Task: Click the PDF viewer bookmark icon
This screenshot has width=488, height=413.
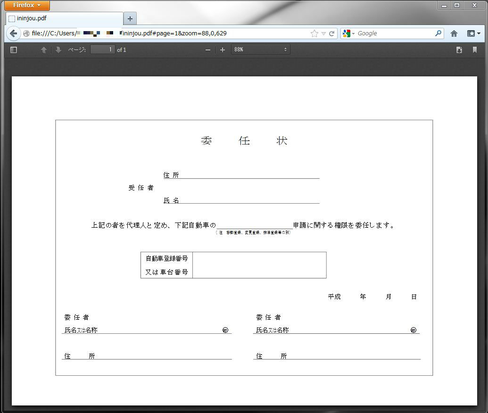Action: click(x=474, y=50)
